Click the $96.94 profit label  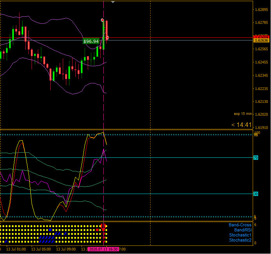pos(91,41)
